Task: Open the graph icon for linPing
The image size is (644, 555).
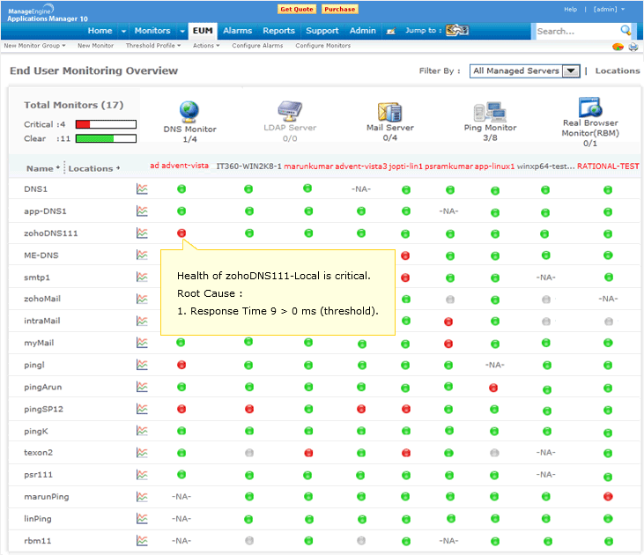Action: pyautogui.click(x=142, y=518)
